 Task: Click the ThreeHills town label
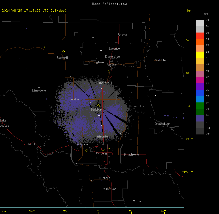(136, 106)
